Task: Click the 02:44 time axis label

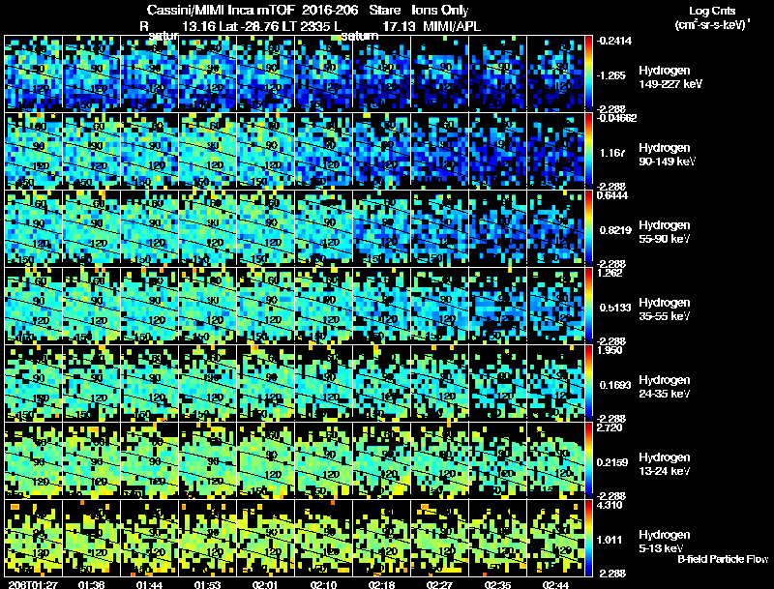Action: (555, 584)
